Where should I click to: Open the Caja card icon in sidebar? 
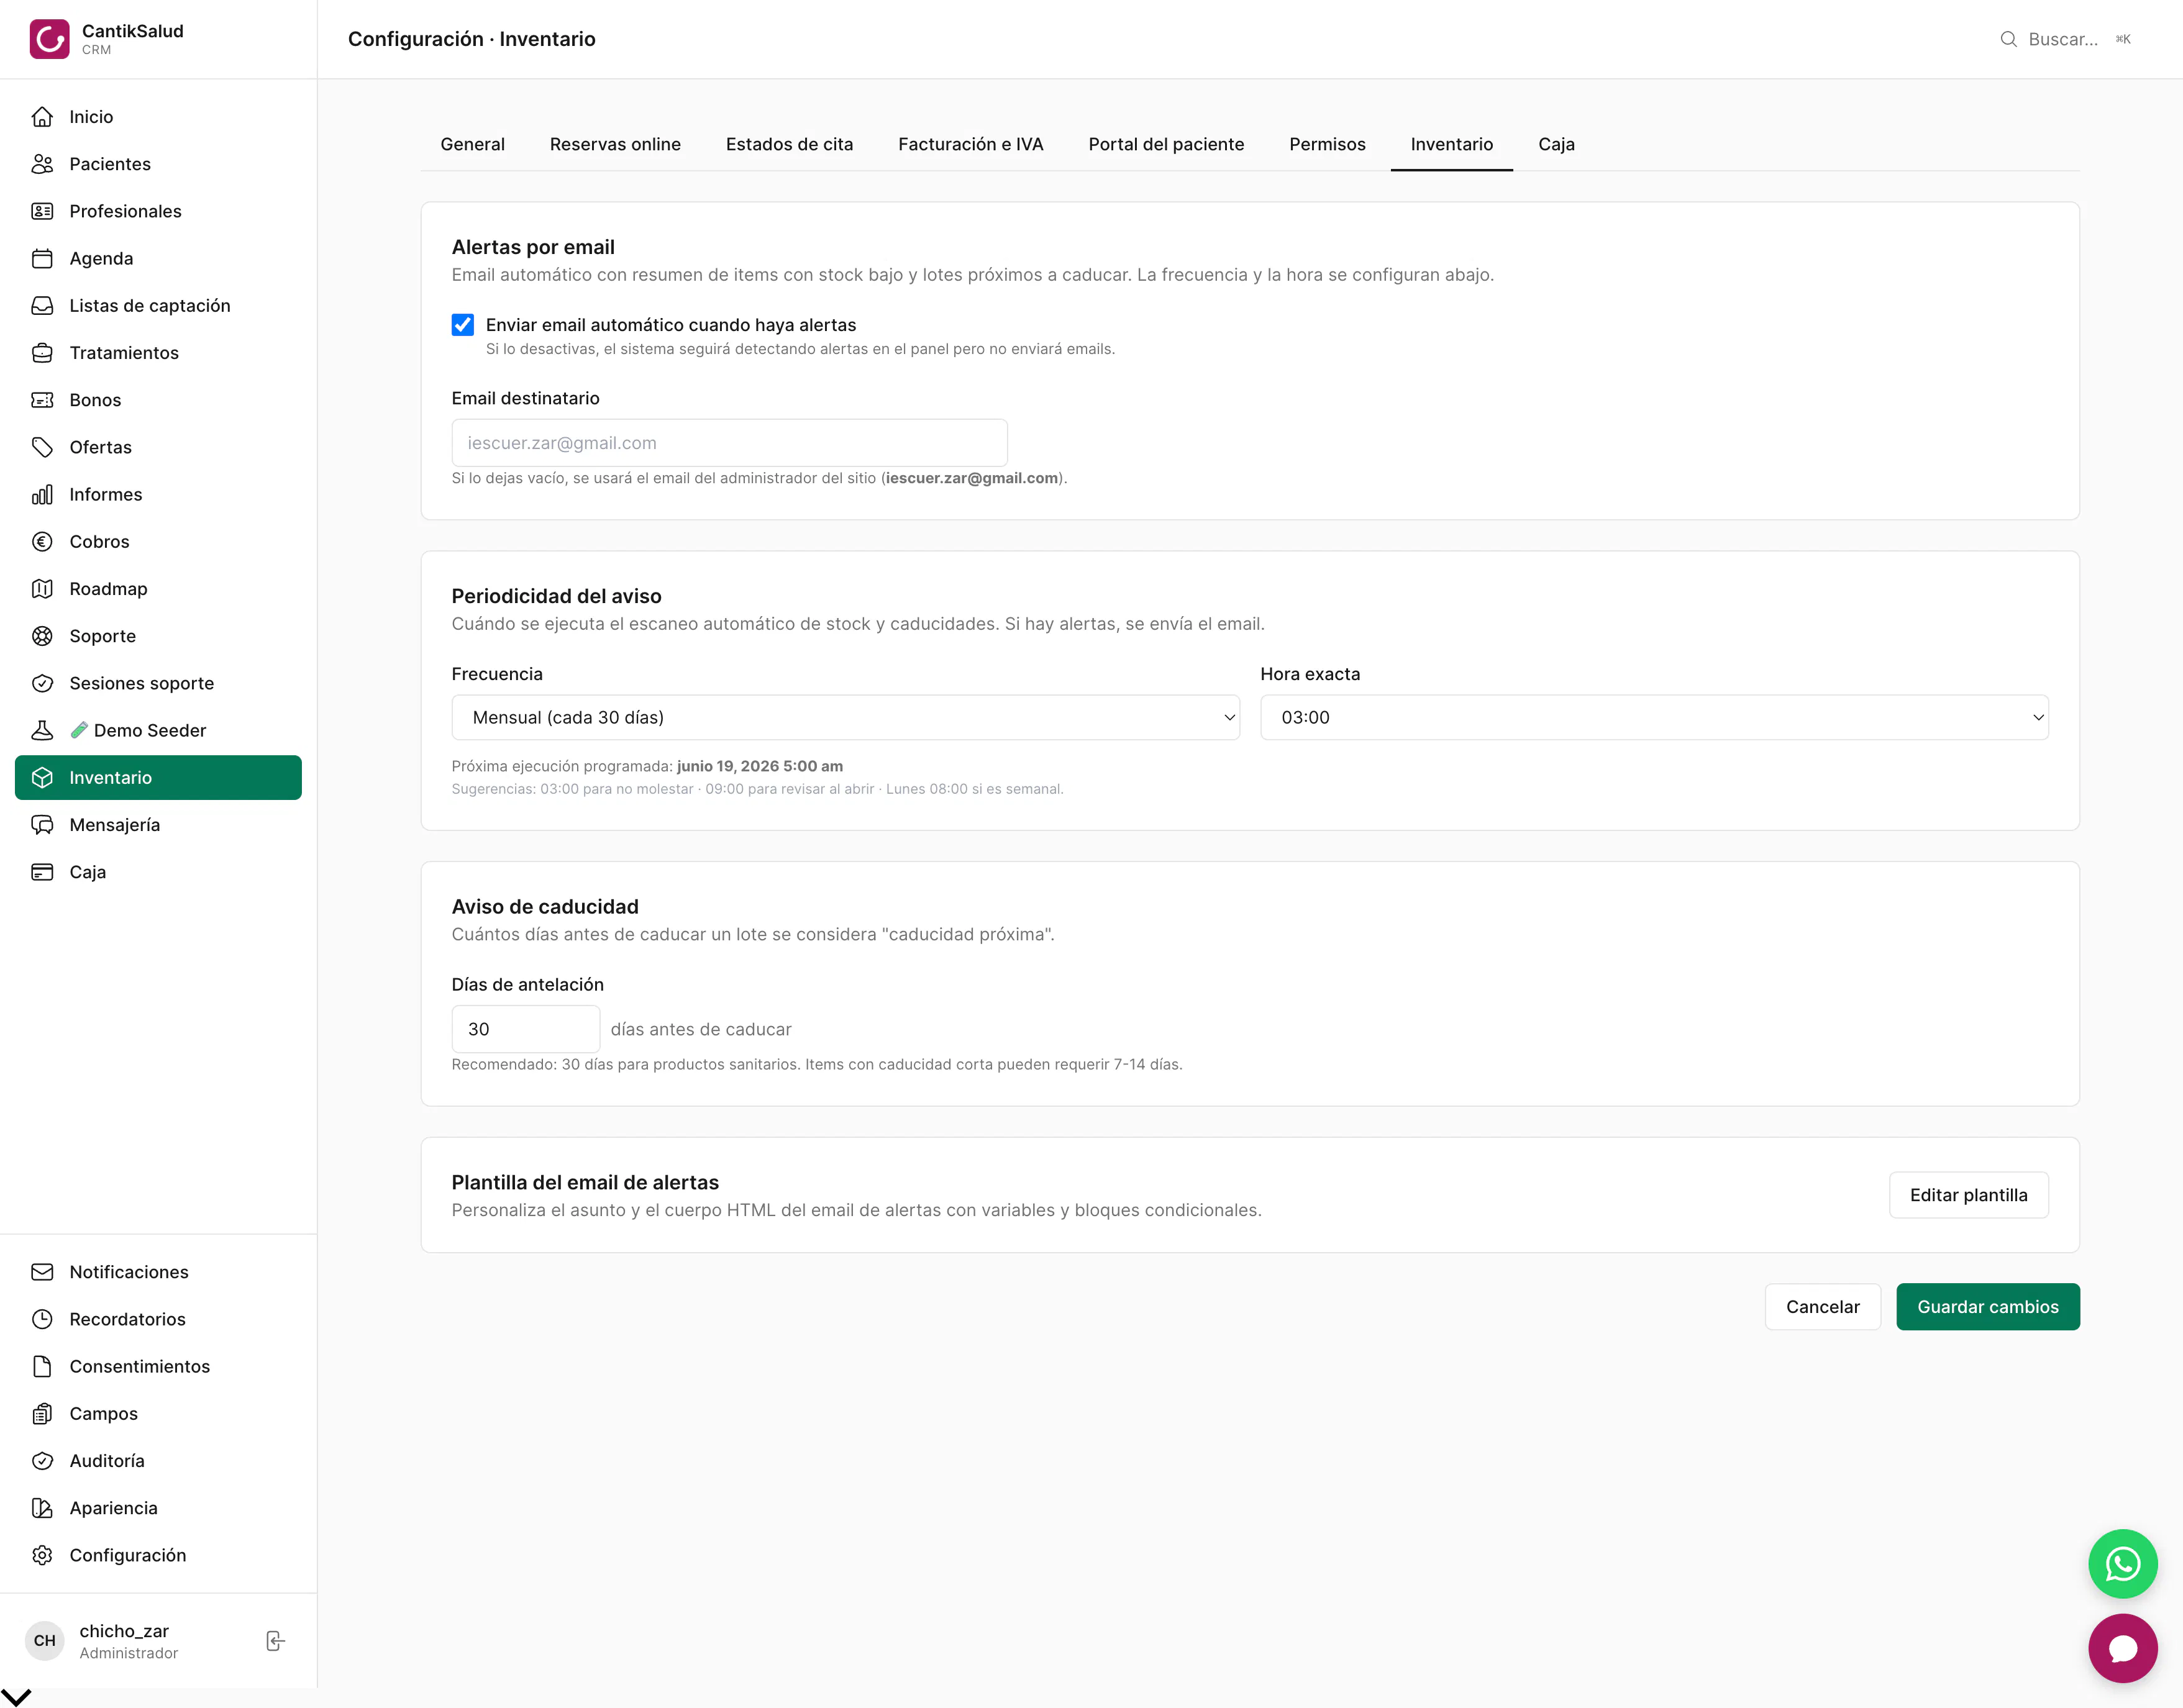coord(42,872)
